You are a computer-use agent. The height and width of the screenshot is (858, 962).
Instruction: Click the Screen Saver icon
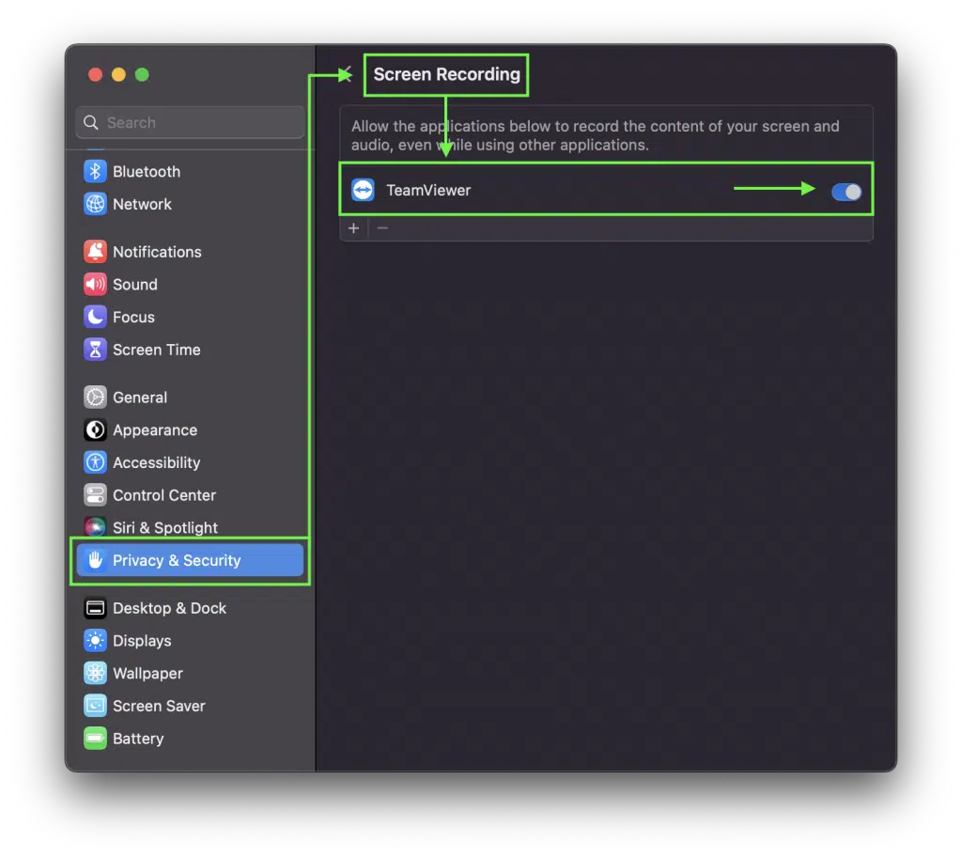tap(95, 705)
